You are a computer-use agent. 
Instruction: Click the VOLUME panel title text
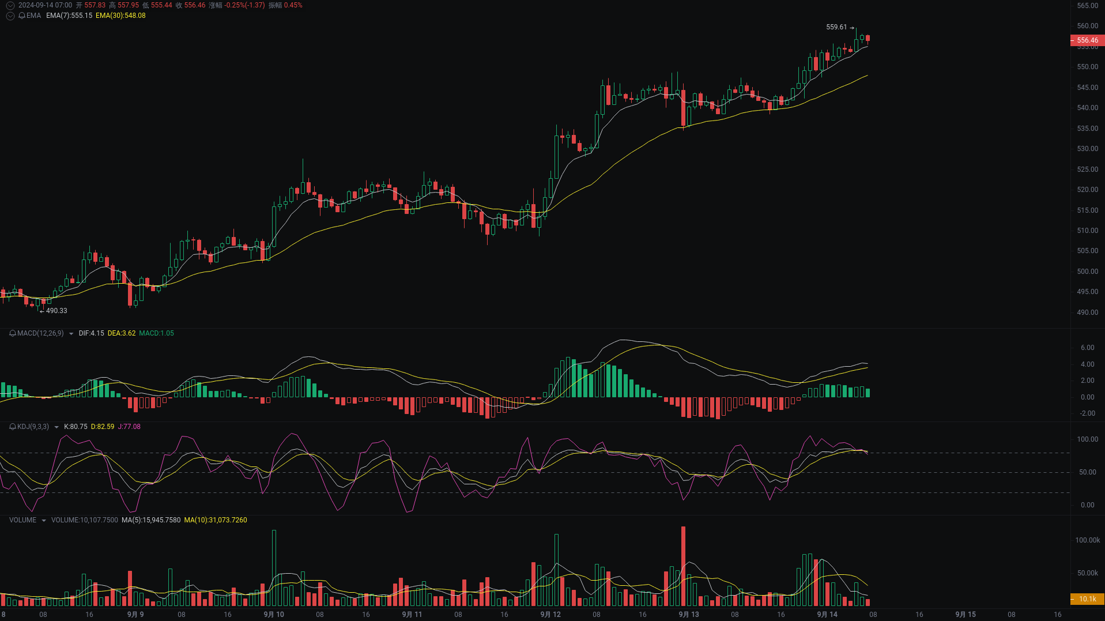tap(22, 520)
